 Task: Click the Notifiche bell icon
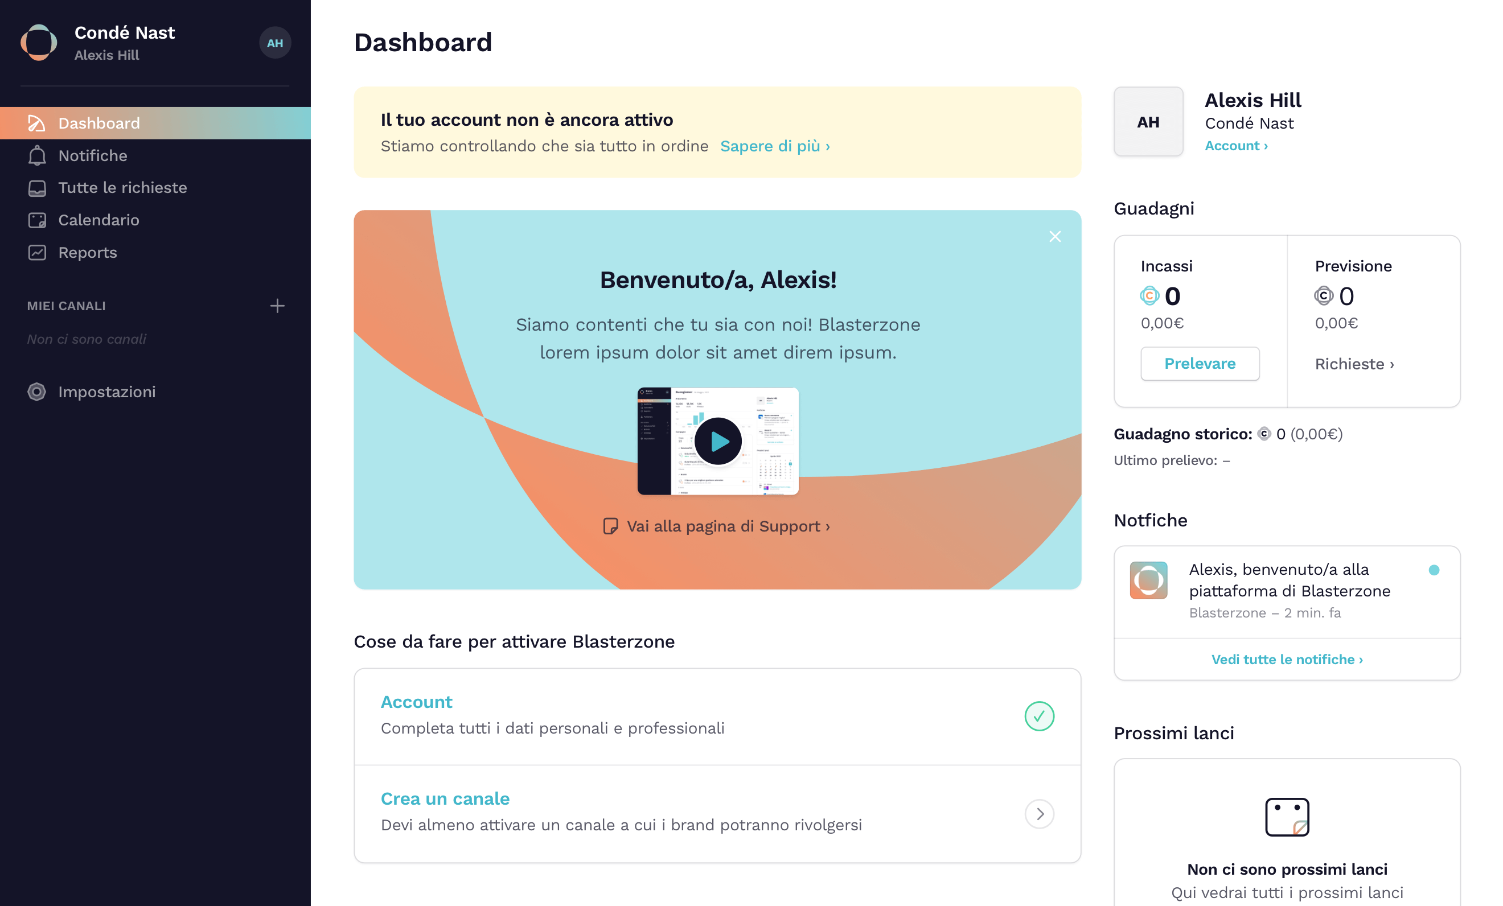(x=36, y=155)
